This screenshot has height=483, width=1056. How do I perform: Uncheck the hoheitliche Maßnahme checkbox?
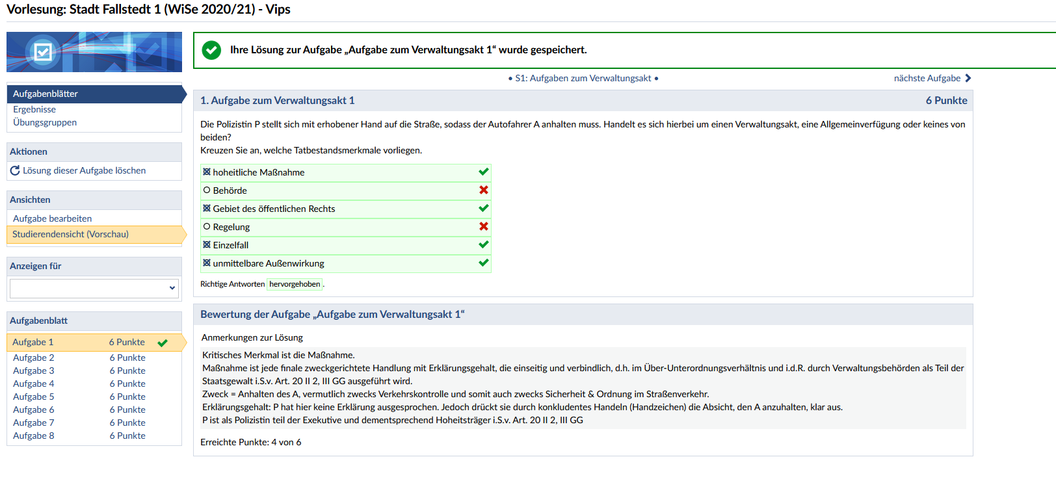(x=207, y=172)
